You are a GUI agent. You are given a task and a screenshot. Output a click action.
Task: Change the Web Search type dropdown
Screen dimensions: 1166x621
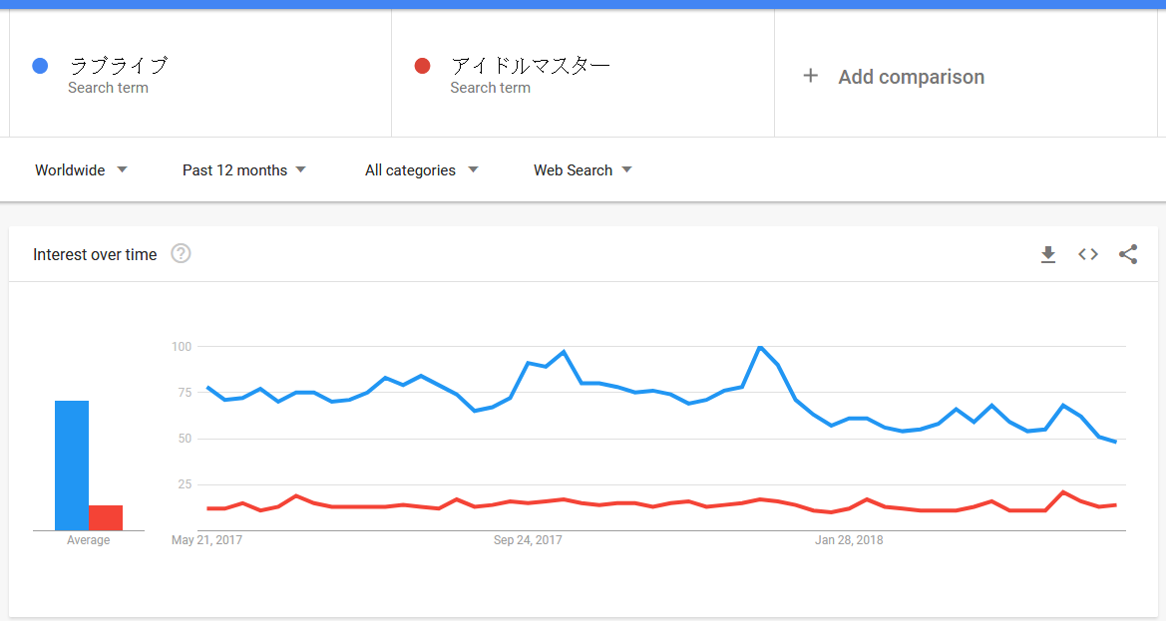click(x=583, y=170)
